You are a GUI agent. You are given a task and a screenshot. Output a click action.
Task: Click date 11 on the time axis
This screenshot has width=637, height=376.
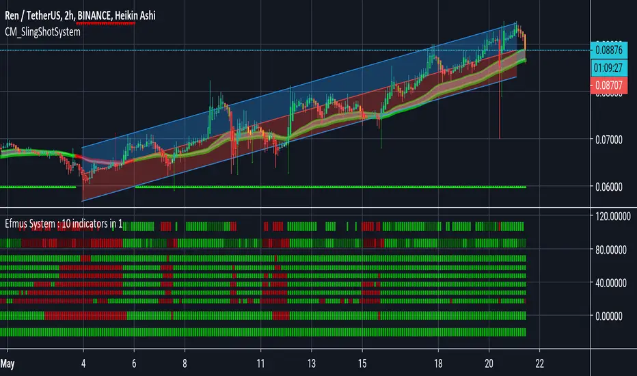click(261, 364)
